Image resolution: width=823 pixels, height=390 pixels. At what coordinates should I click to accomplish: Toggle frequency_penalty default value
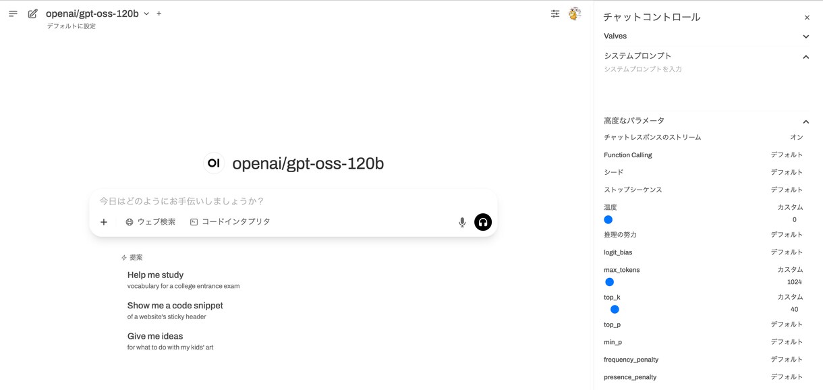(x=787, y=360)
